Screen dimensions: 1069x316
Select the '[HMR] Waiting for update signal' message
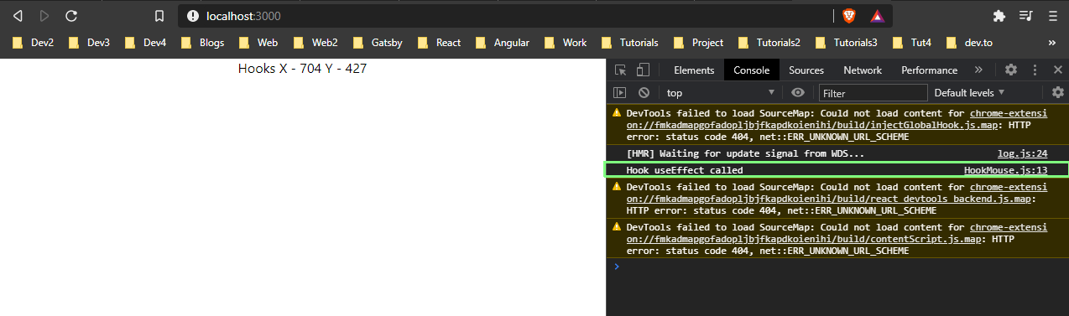click(x=745, y=153)
